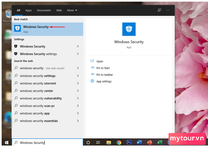Viewport: 208px width, 148px height.
Task: Select the 'windows security app' suggestion
Action: tap(47, 113)
